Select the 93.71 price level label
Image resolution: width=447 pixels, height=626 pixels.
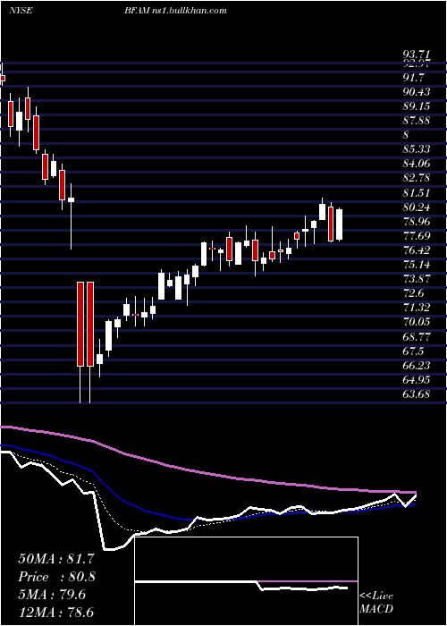click(416, 55)
